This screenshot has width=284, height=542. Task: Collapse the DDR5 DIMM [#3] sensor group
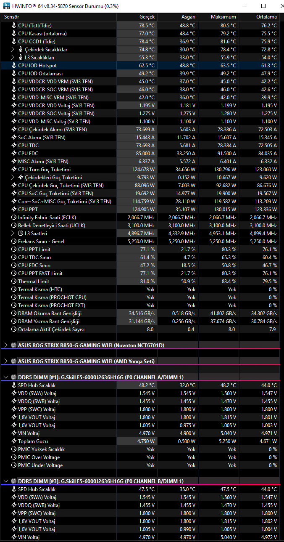[5, 481]
